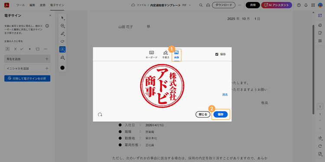
Task: Select the cross mark (X) fill tool
Action: coord(15,49)
